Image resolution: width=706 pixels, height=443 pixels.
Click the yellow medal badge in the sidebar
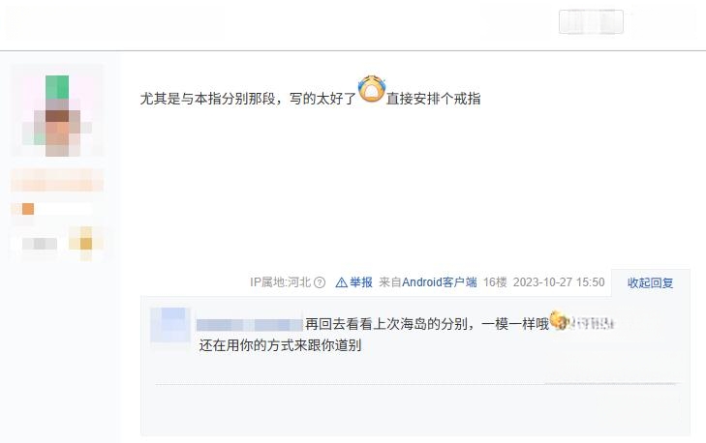[x=85, y=244]
